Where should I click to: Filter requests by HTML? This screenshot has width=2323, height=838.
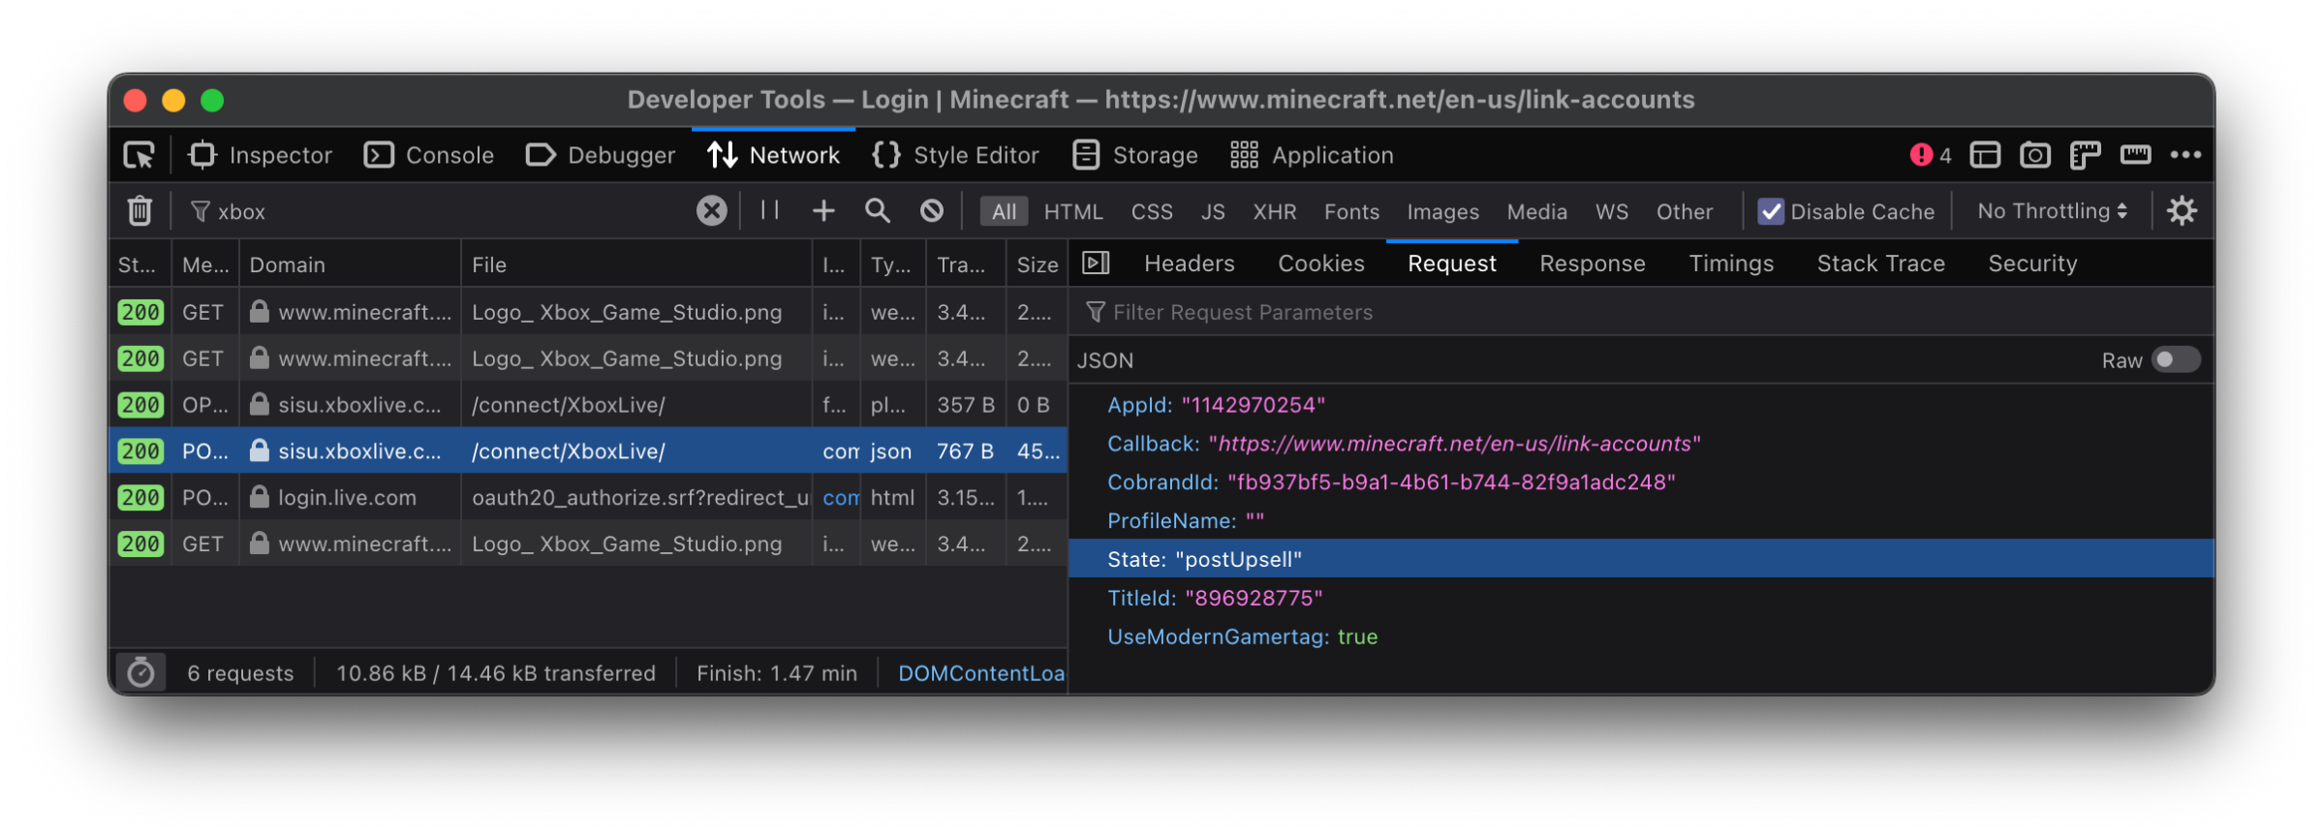pyautogui.click(x=1073, y=211)
